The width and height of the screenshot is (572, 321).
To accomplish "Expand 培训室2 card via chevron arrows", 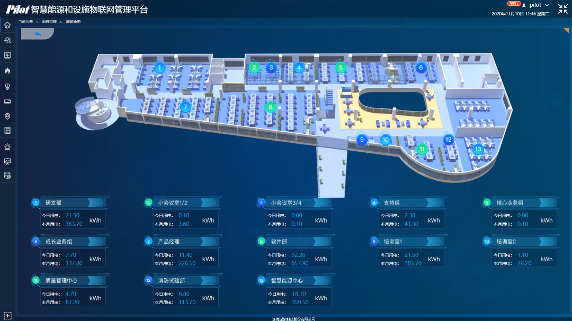I will (547, 241).
